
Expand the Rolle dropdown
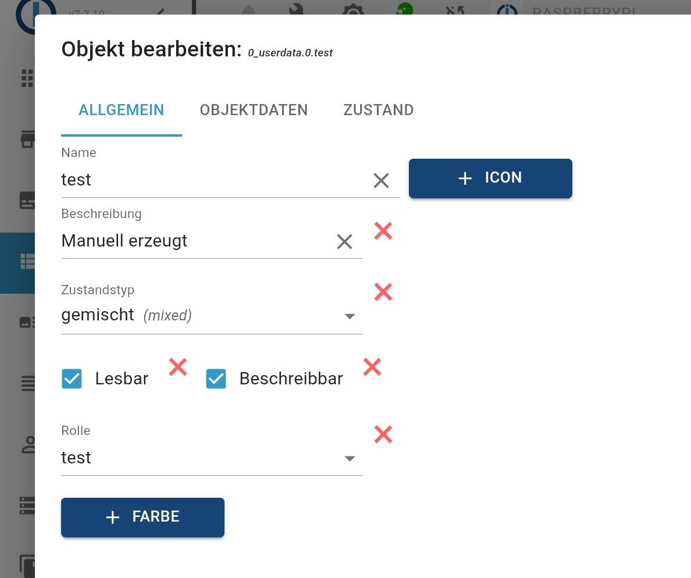[212, 458]
